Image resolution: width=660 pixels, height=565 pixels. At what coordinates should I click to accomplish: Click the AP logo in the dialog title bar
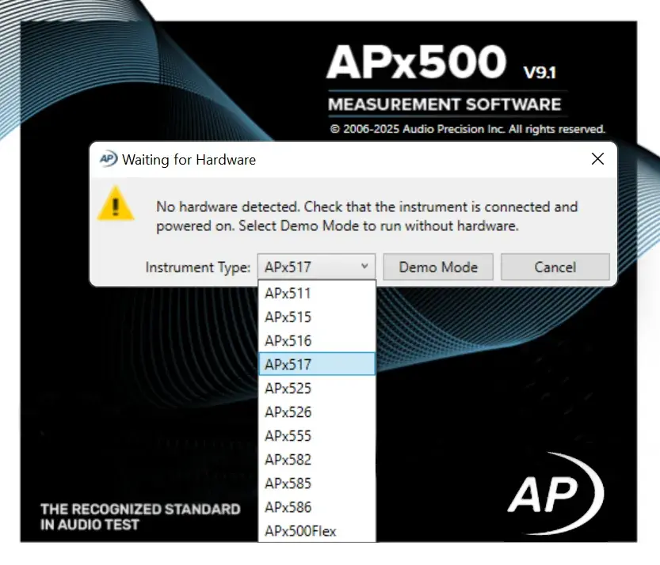click(107, 159)
